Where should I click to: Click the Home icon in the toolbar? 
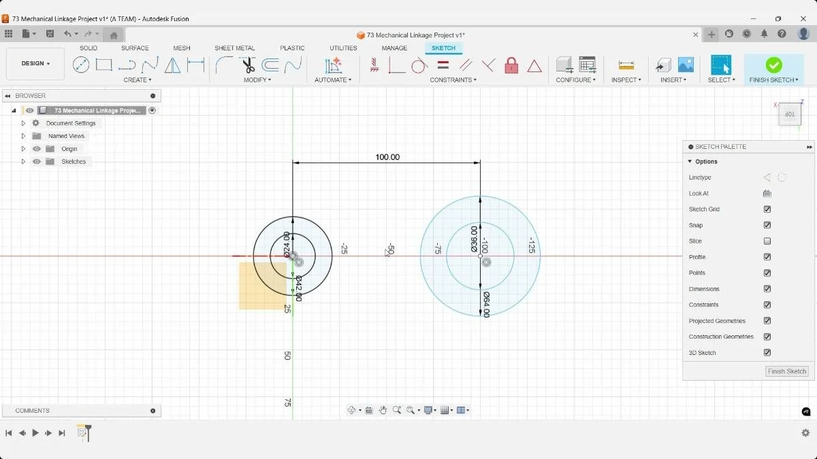click(114, 35)
